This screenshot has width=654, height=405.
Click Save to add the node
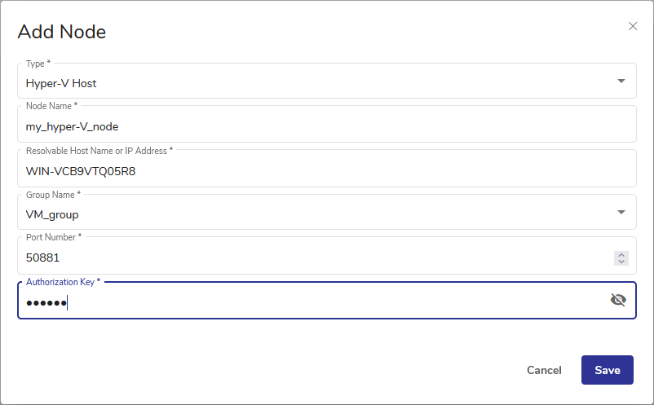(x=607, y=370)
